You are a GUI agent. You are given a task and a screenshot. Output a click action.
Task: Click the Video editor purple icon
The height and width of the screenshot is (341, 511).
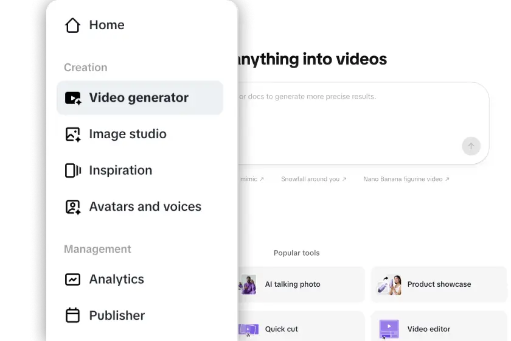(389, 329)
